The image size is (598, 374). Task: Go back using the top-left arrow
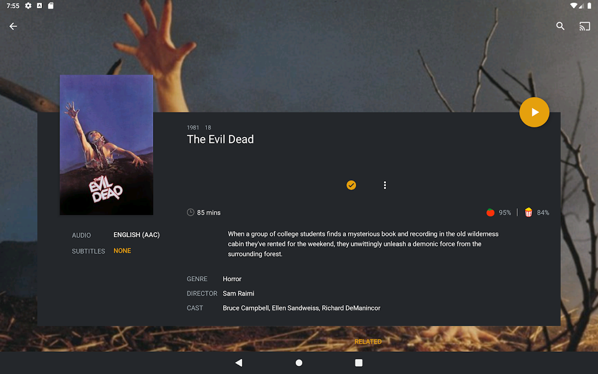click(13, 26)
